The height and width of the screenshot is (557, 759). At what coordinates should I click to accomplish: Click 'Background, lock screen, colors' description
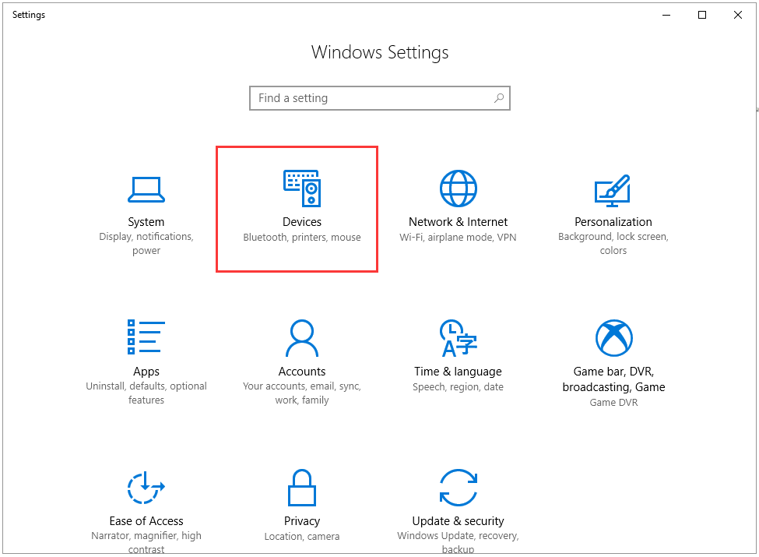[x=613, y=244]
